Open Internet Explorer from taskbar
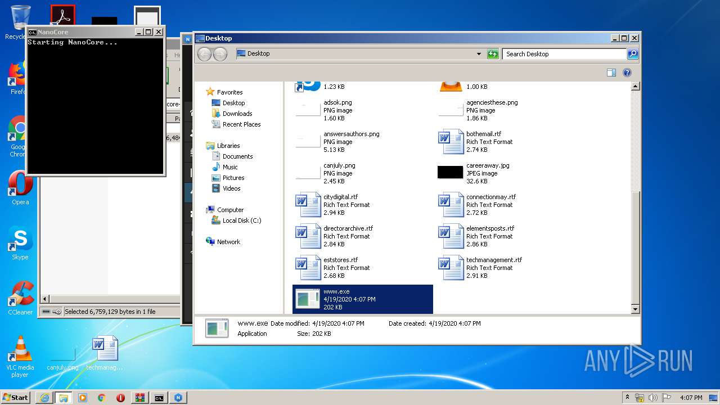Screen dimensions: 720x405 44,398
